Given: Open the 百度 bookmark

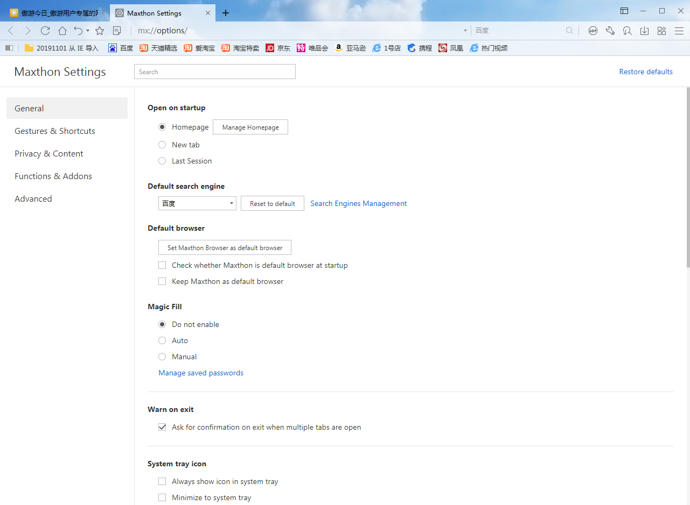Looking at the screenshot, I should tap(121, 48).
